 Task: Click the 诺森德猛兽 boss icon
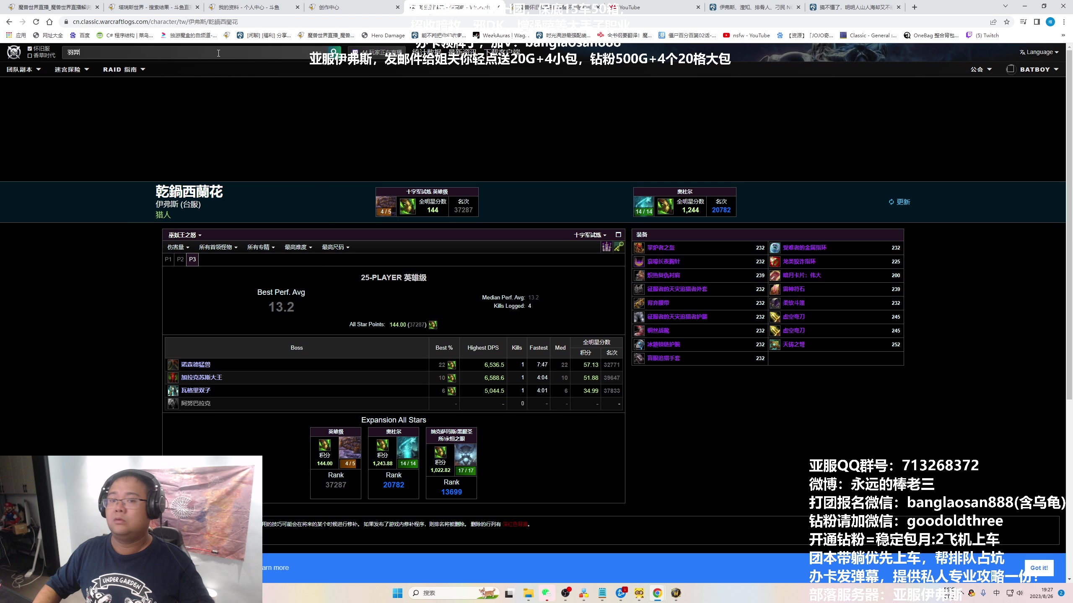click(173, 365)
